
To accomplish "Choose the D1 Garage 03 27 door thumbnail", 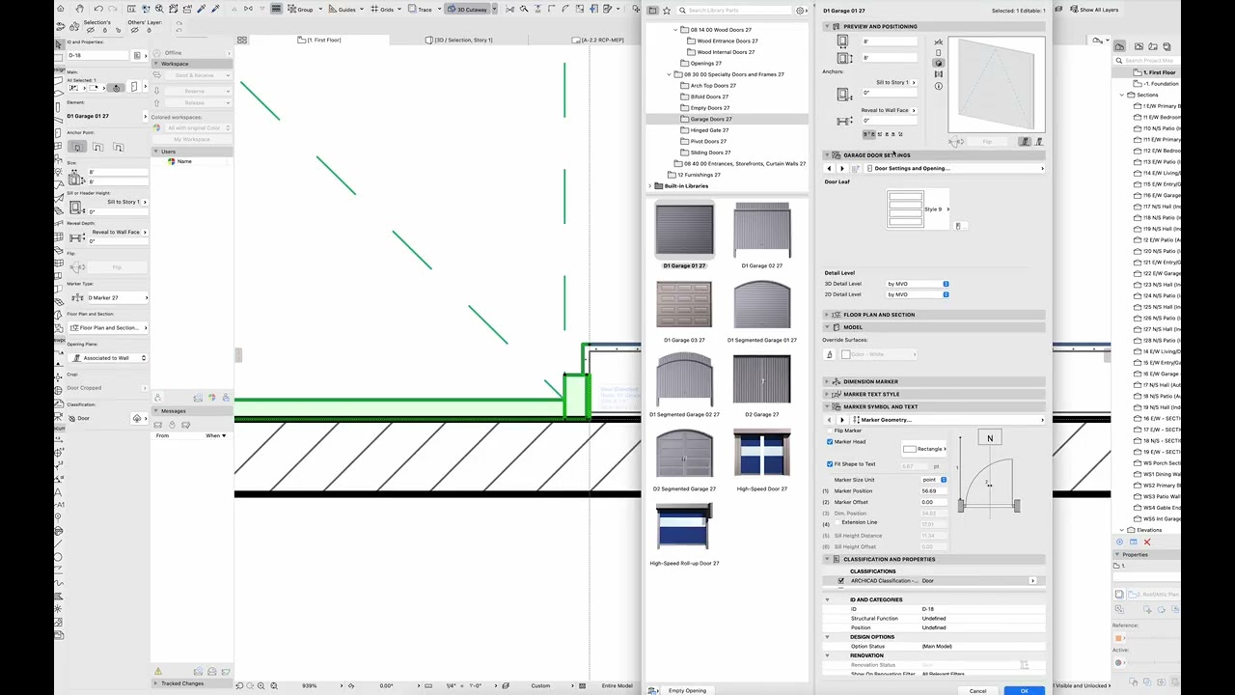I will (x=684, y=305).
